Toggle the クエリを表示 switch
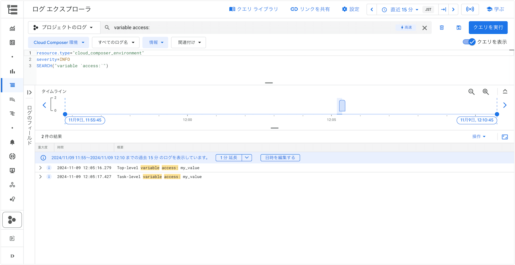The image size is (515, 265). [x=469, y=42]
